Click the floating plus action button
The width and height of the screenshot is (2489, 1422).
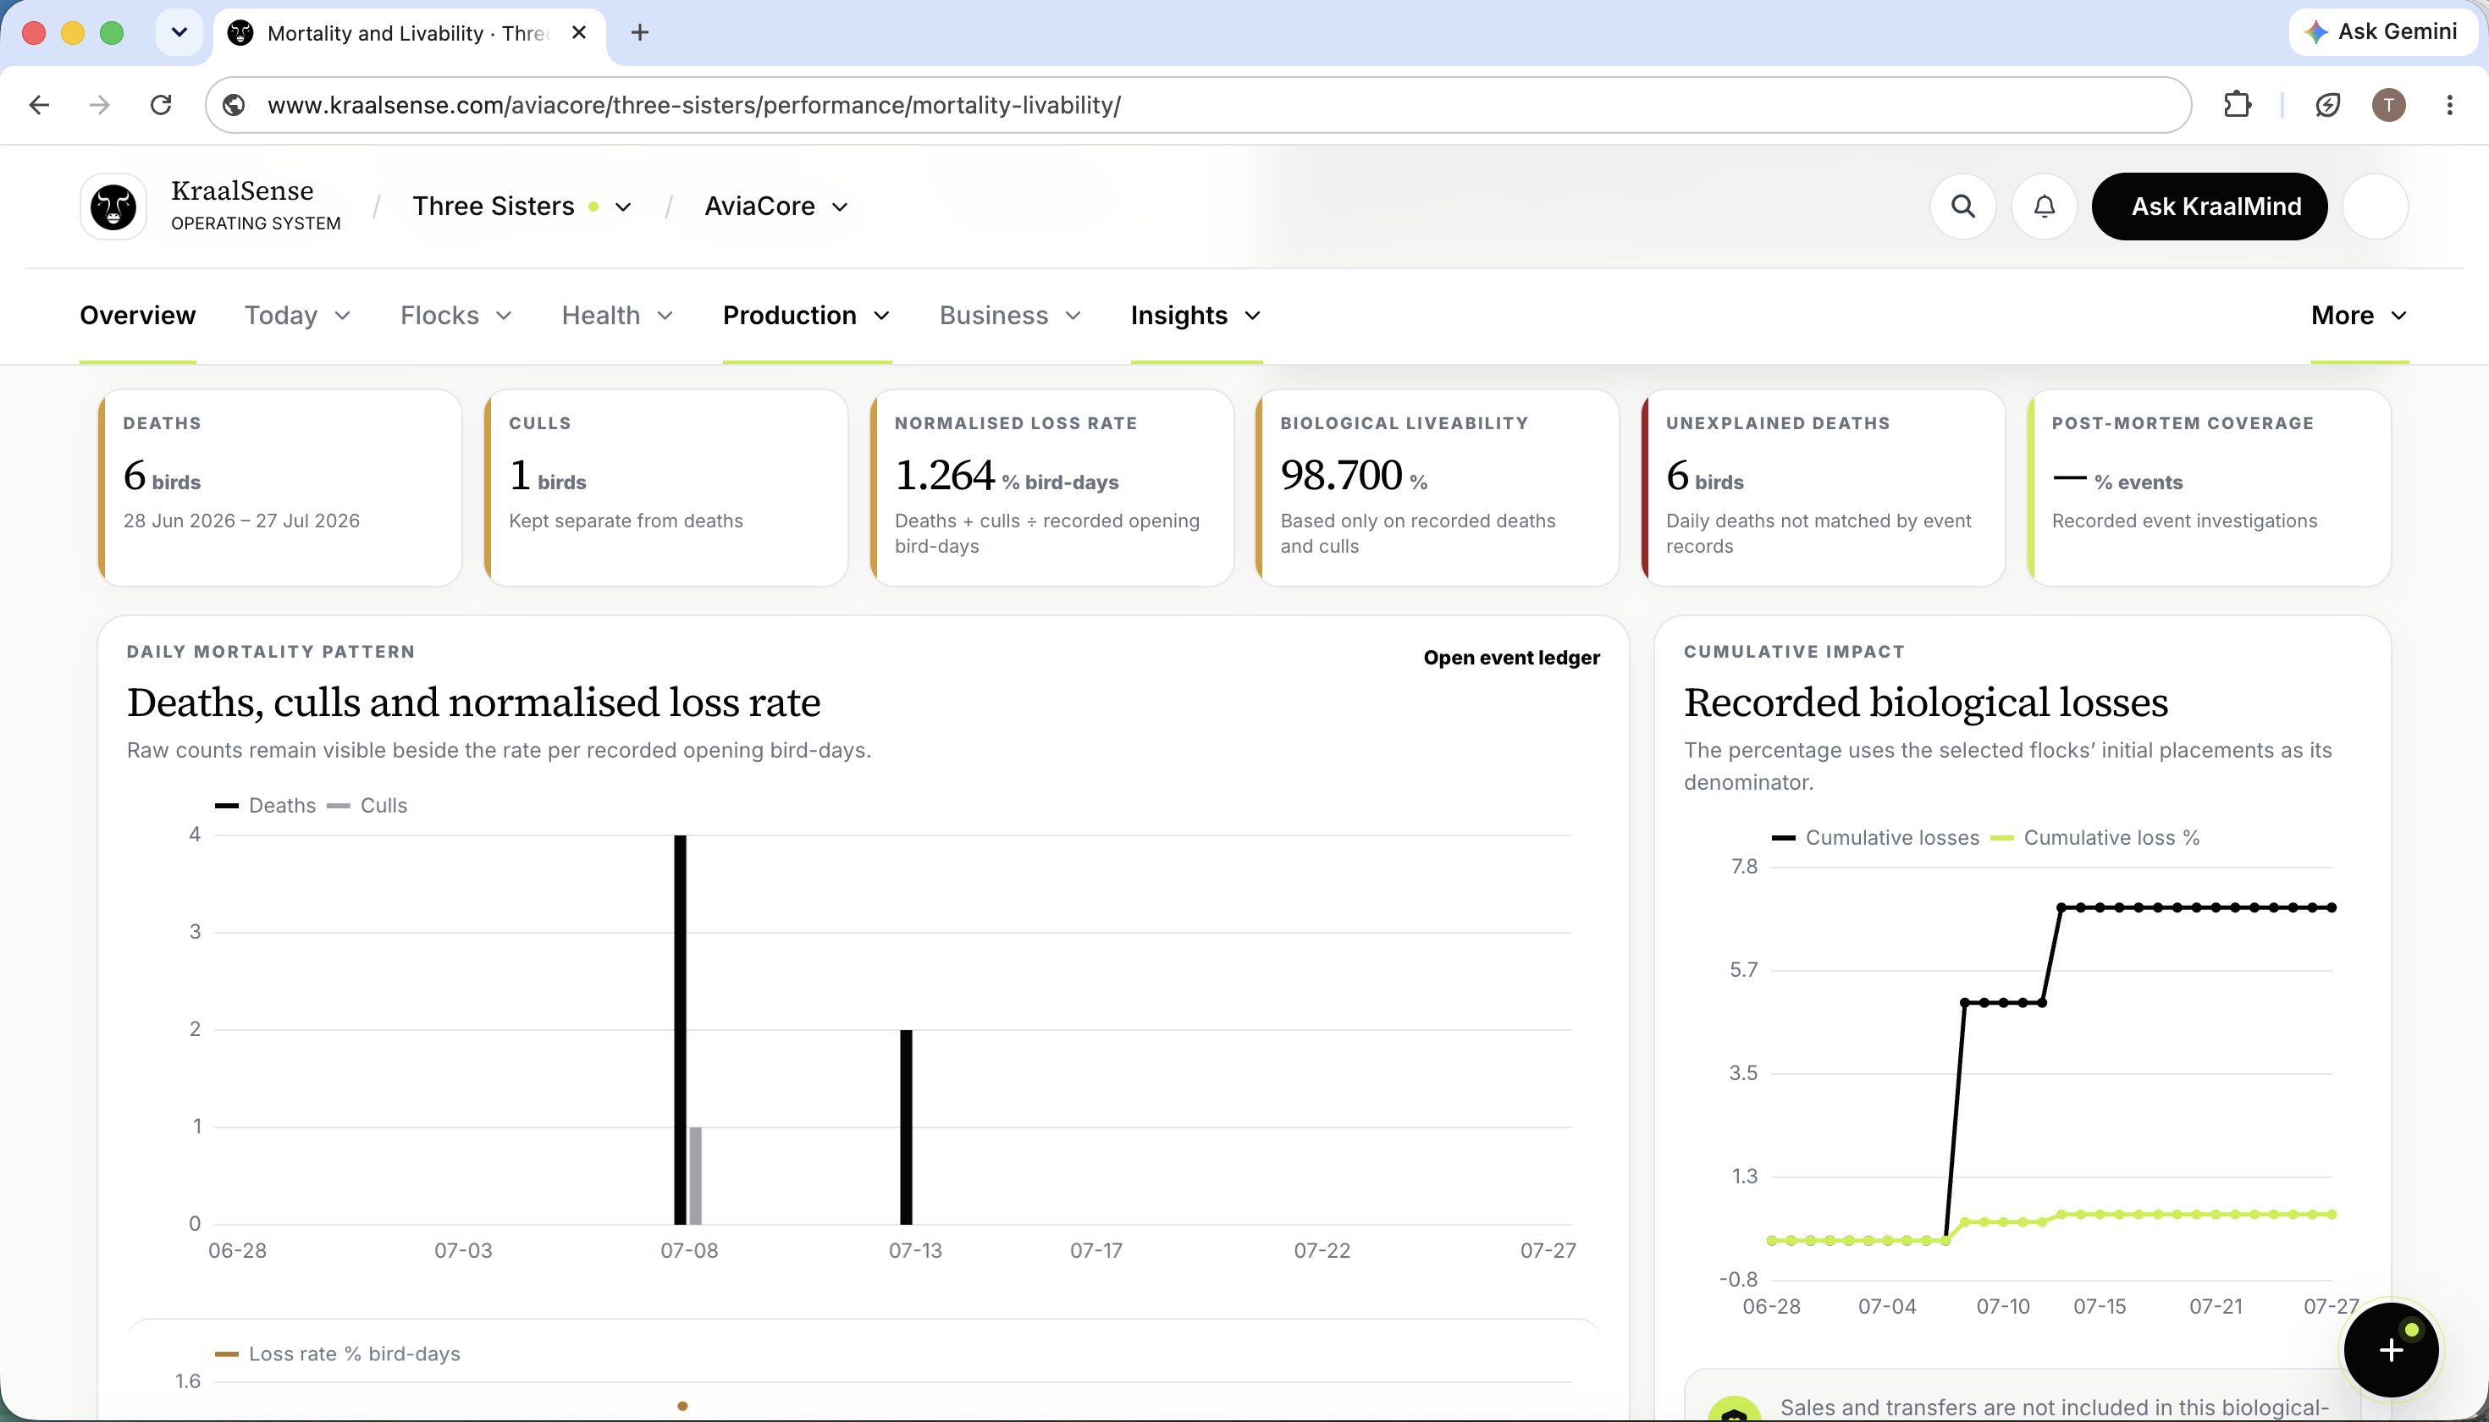(2390, 1350)
